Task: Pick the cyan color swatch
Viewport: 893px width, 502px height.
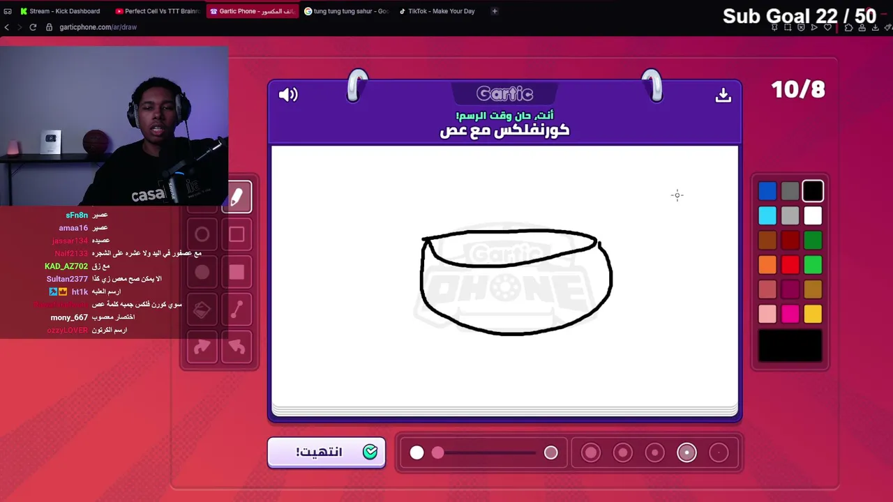Action: pyautogui.click(x=767, y=216)
